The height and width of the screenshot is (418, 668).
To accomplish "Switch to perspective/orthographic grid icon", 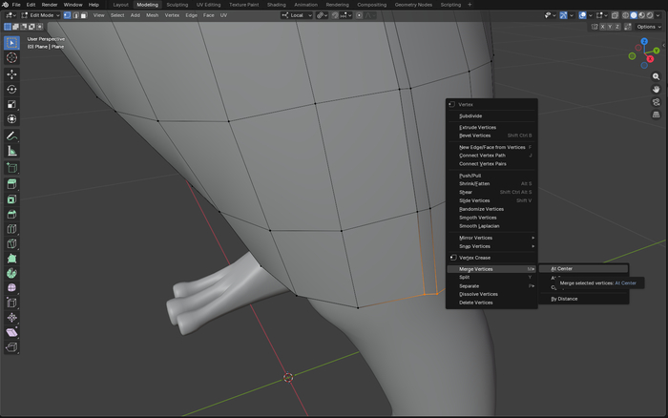I will 656,115.
